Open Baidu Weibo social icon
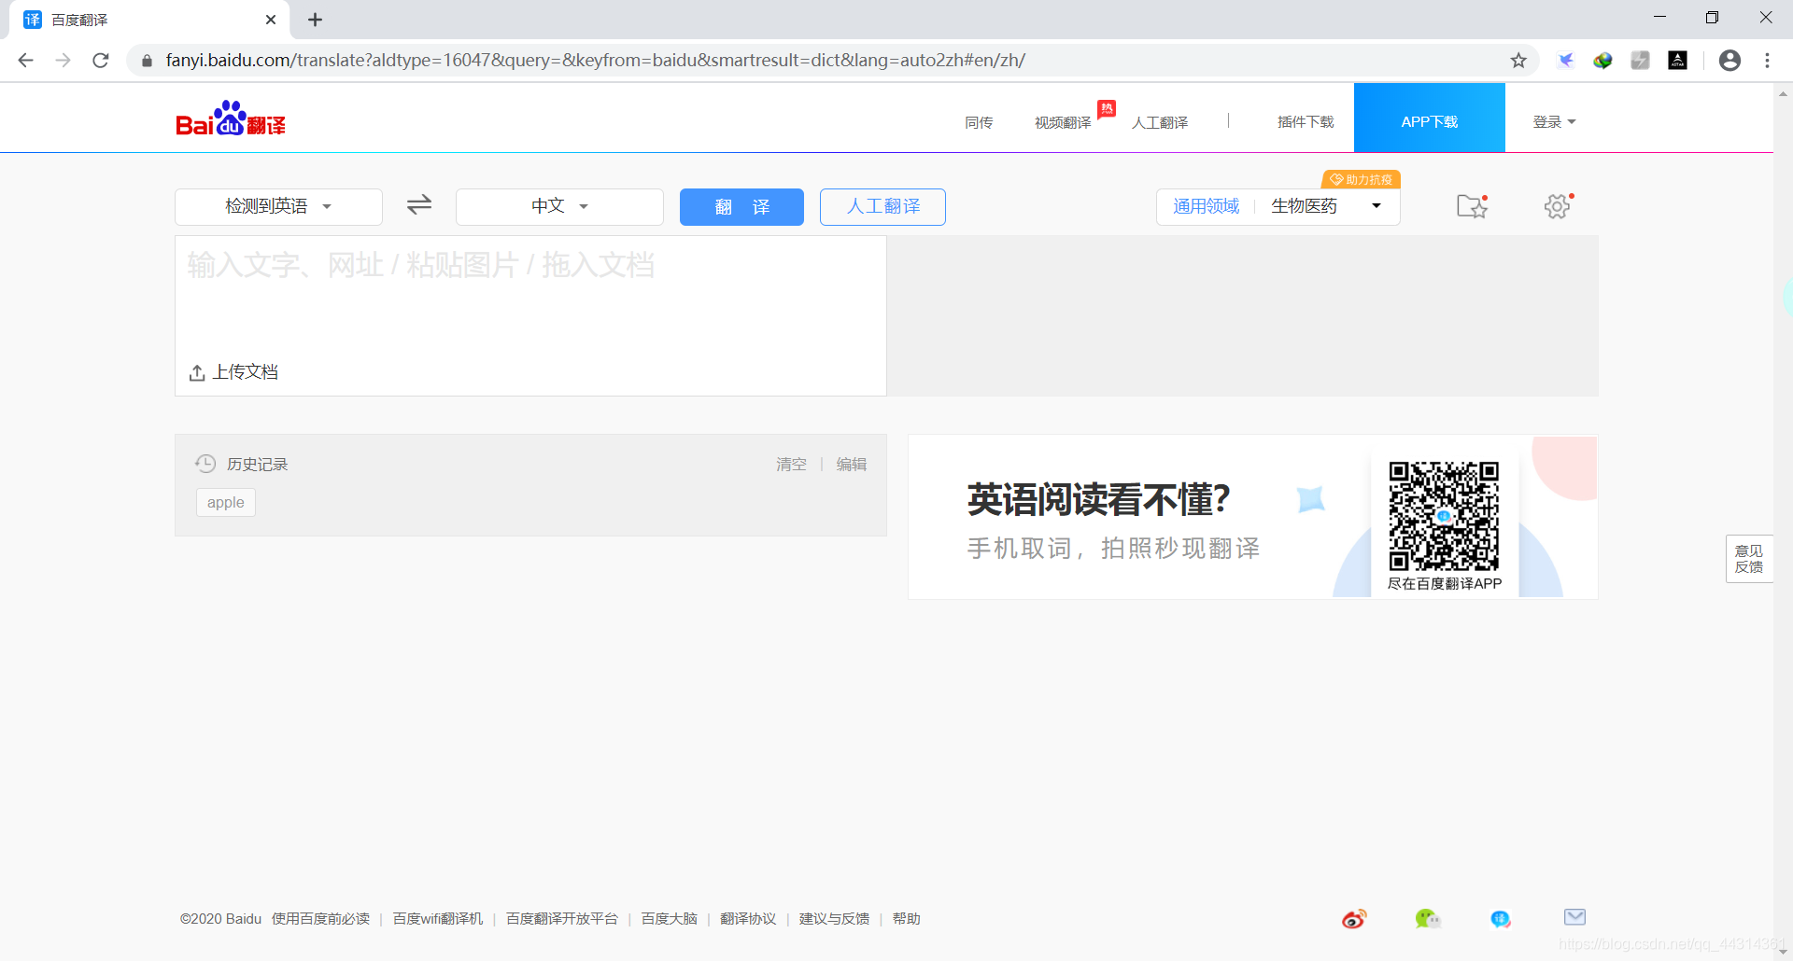Screen dimensions: 1793x961 tap(1354, 919)
